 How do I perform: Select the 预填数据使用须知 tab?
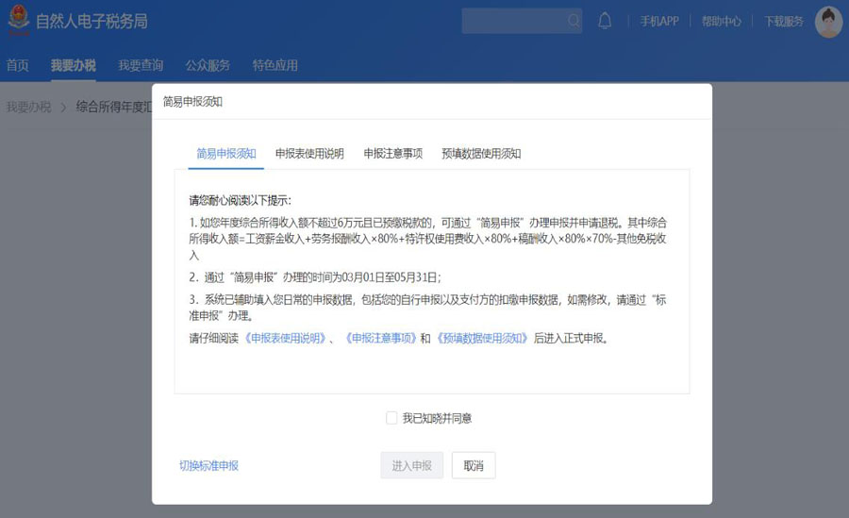point(481,154)
